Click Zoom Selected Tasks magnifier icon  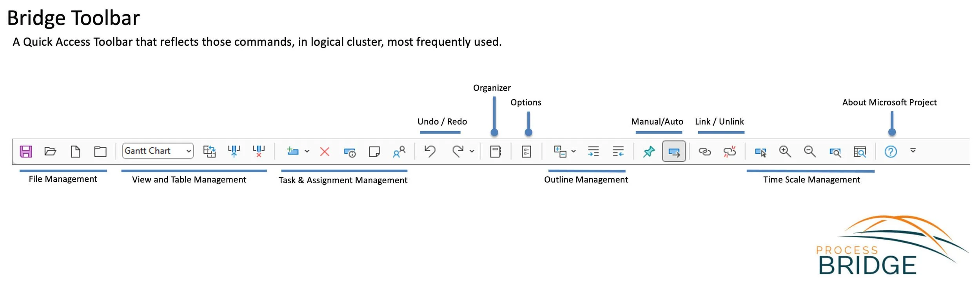835,152
